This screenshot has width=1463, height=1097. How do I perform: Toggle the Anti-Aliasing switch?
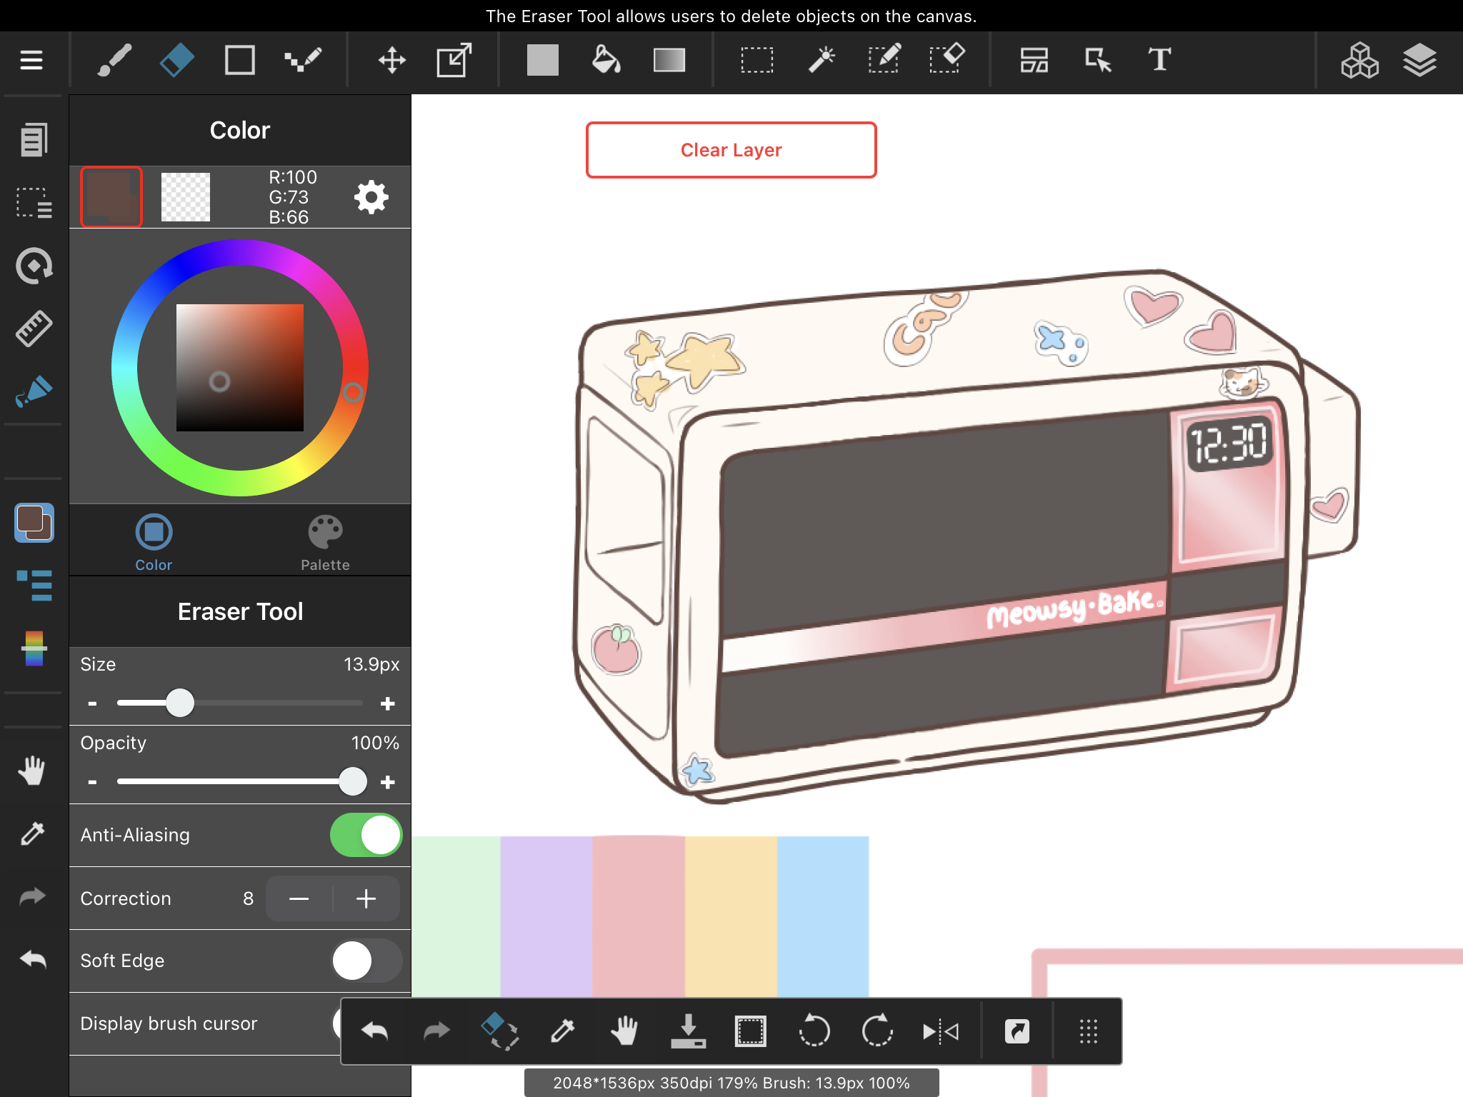pyautogui.click(x=366, y=835)
